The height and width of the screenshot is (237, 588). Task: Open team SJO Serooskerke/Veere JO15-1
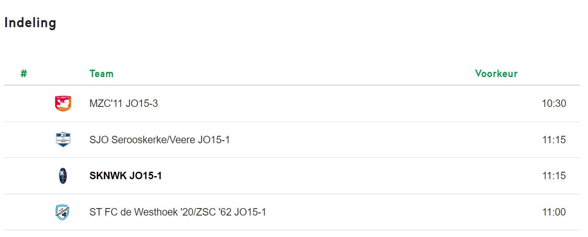point(159,140)
